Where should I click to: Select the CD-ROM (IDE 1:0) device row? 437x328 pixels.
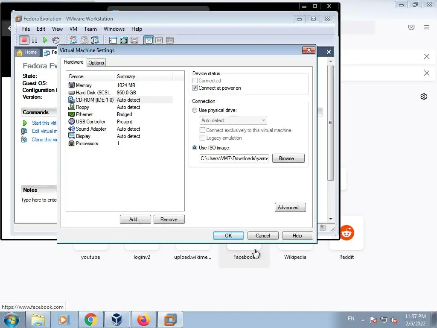click(x=120, y=100)
